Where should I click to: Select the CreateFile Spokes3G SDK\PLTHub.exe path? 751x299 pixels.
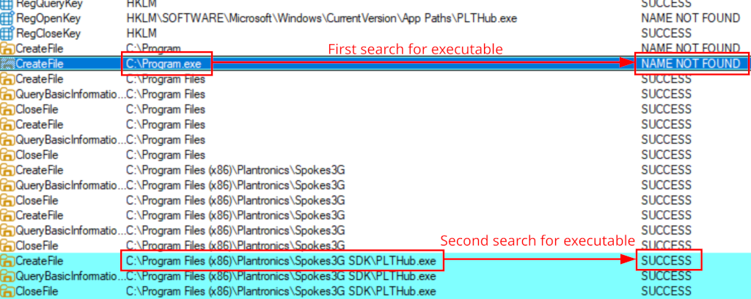click(x=281, y=261)
